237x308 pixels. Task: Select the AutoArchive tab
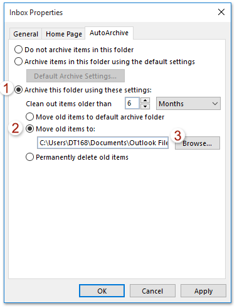click(x=109, y=33)
